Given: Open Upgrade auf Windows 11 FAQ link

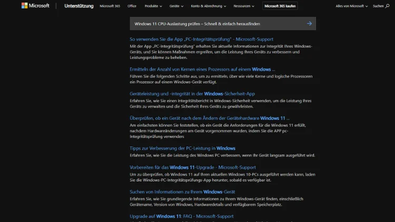Looking at the screenshot, I should 181,216.
